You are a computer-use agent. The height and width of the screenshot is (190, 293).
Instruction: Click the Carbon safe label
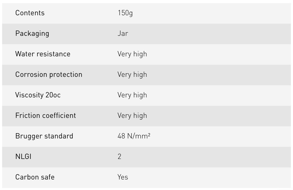[35, 177]
